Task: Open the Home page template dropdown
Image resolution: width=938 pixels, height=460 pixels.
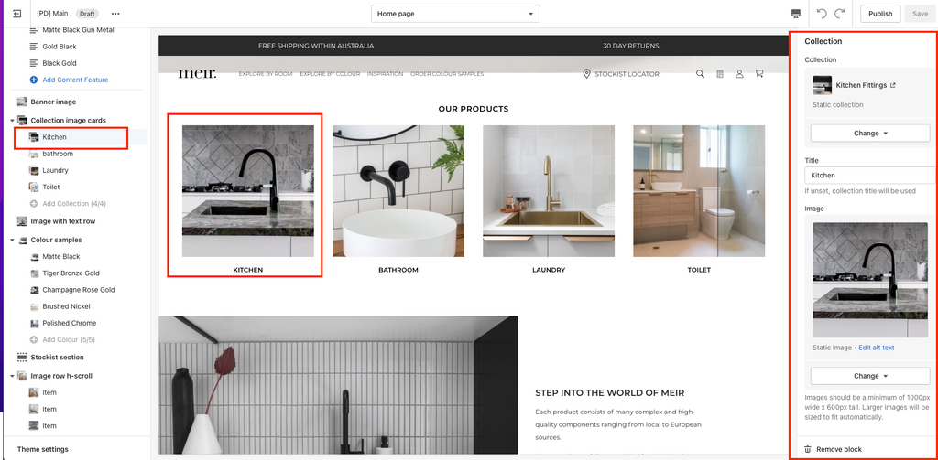Action: click(x=455, y=14)
